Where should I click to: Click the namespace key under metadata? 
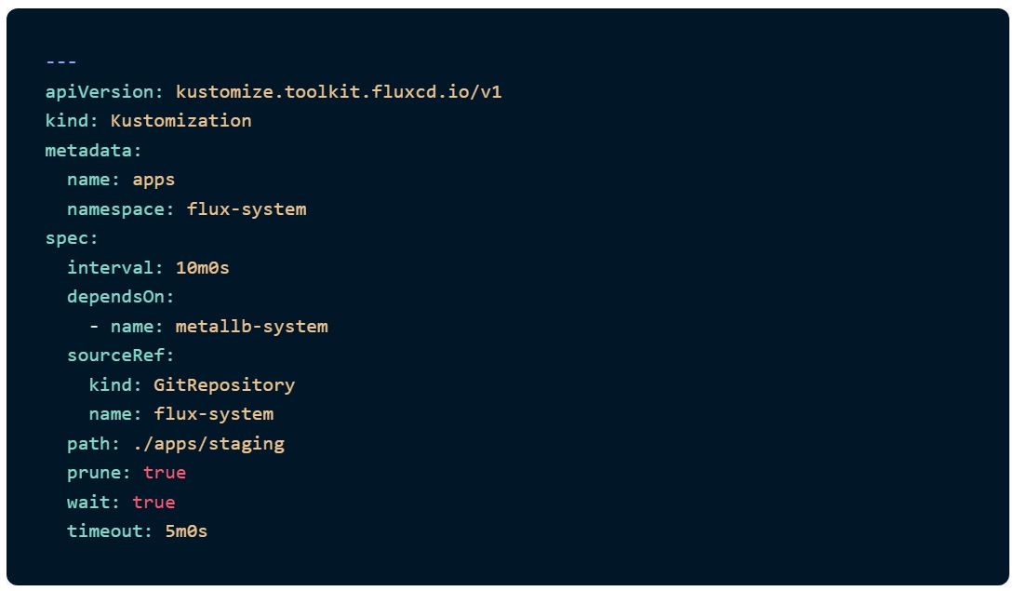pos(117,208)
